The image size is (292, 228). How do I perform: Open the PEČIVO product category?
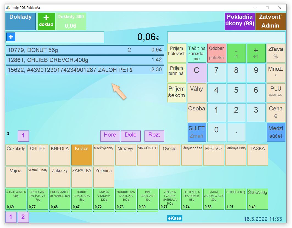(x=213, y=155)
